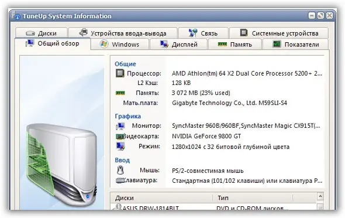Click the keyboard icon beside Клавиатура
The image size is (345, 218).
coord(120,180)
